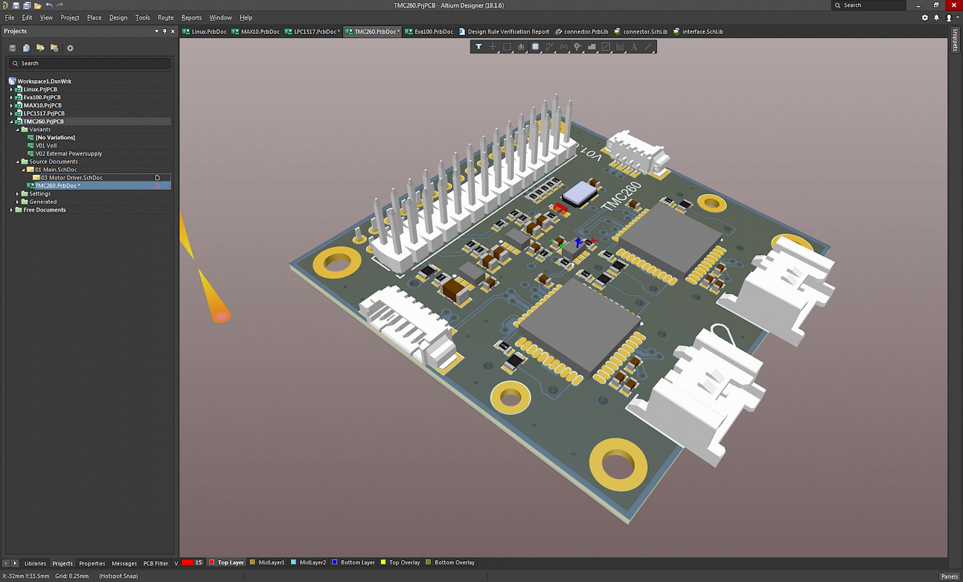Expand the MAX10.PrjPCB project
Viewport: 963px width, 582px height.
(11, 105)
